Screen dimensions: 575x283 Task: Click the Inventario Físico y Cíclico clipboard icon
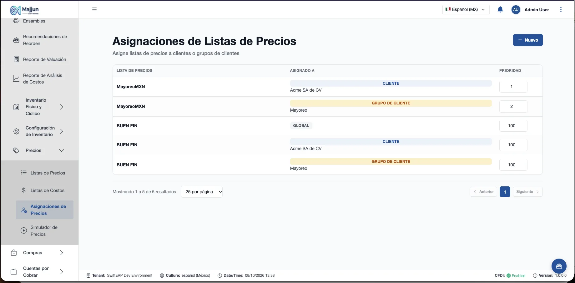(x=16, y=107)
